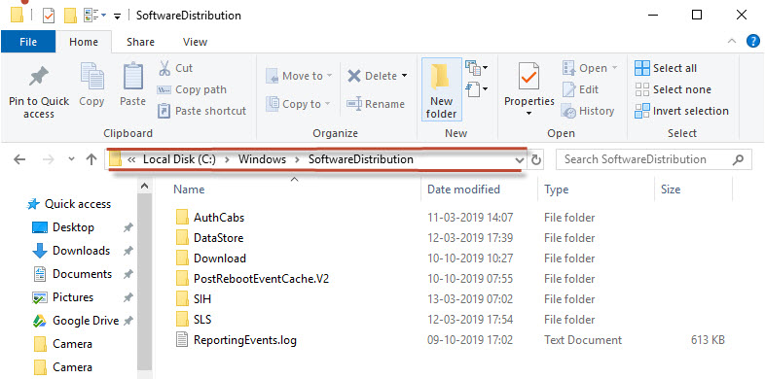Switch to the View tab
Image resolution: width=765 pixels, height=379 pixels.
(196, 42)
